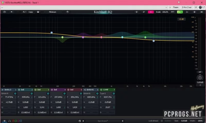The height and width of the screenshot is (123, 206).
Task: Toggle power for band 7 G HMF
Action: pyautogui.click(x=114, y=94)
